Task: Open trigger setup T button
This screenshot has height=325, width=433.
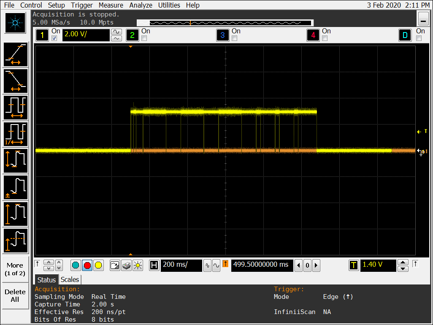Action: pyautogui.click(x=354, y=265)
